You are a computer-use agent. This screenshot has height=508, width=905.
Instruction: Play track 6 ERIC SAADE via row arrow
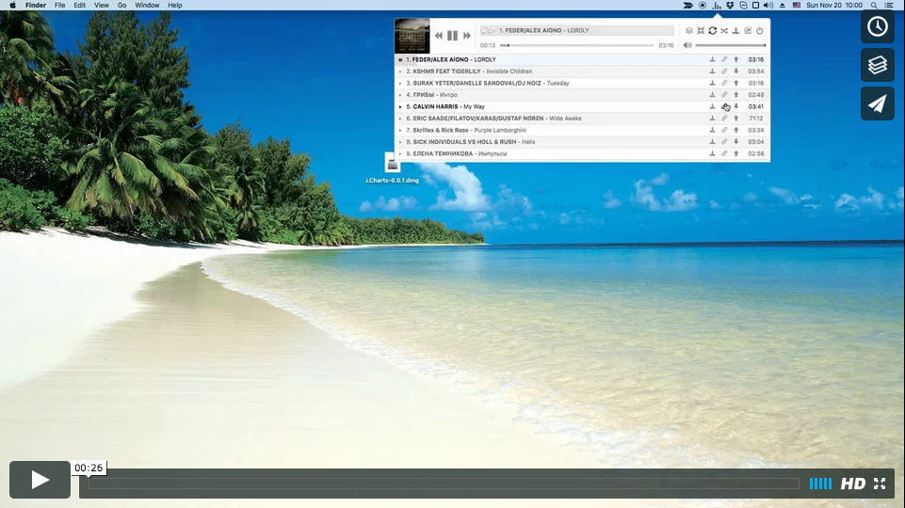click(400, 119)
